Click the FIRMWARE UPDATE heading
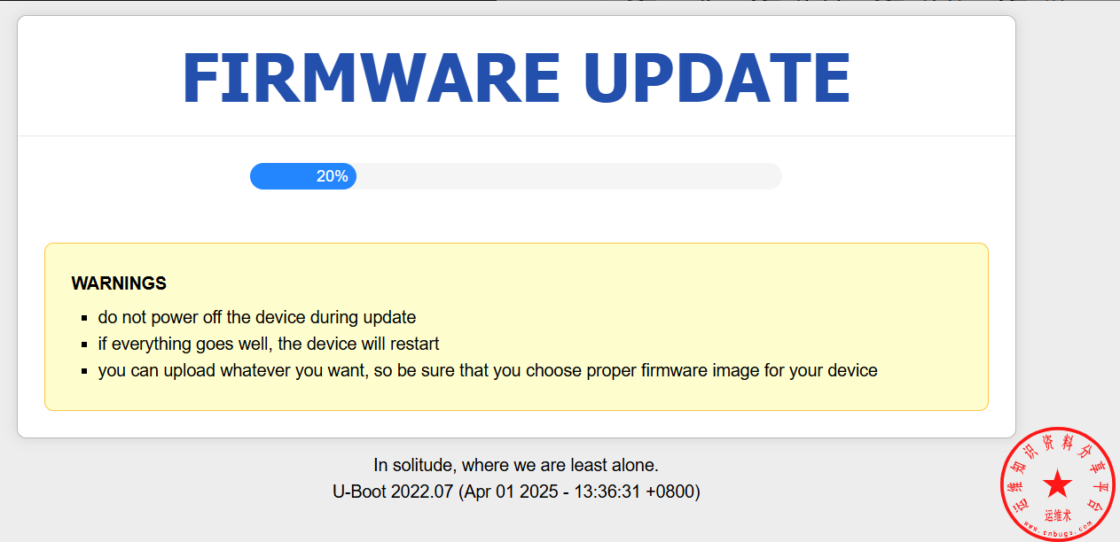 [x=516, y=78]
